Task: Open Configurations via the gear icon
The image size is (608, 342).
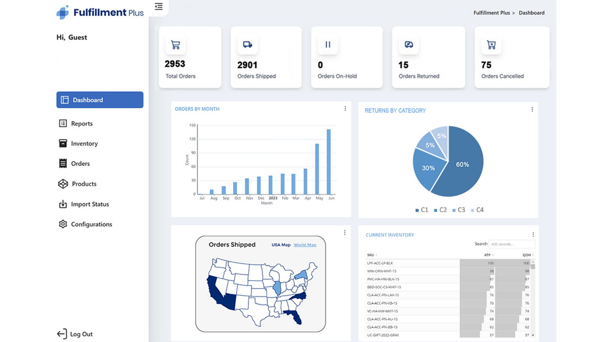Action: [62, 224]
